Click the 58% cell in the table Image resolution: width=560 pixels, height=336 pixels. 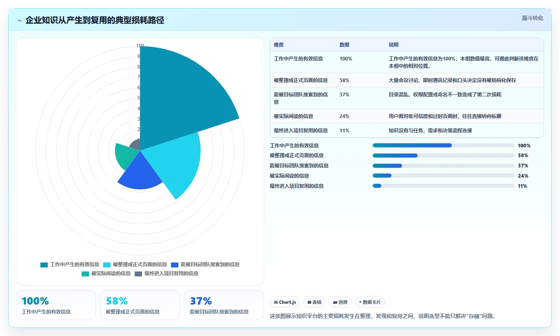click(x=344, y=80)
